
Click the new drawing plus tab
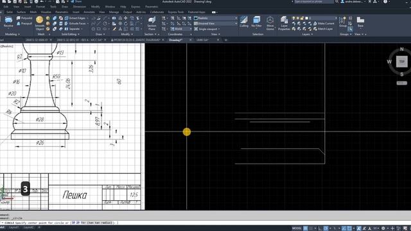tap(226, 40)
